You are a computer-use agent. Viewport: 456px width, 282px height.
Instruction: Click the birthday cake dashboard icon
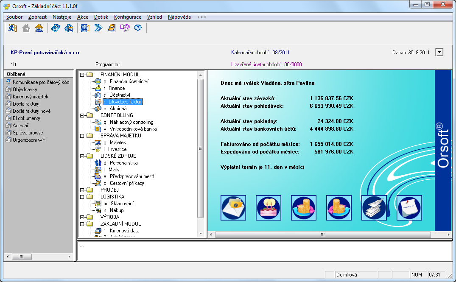point(269,208)
